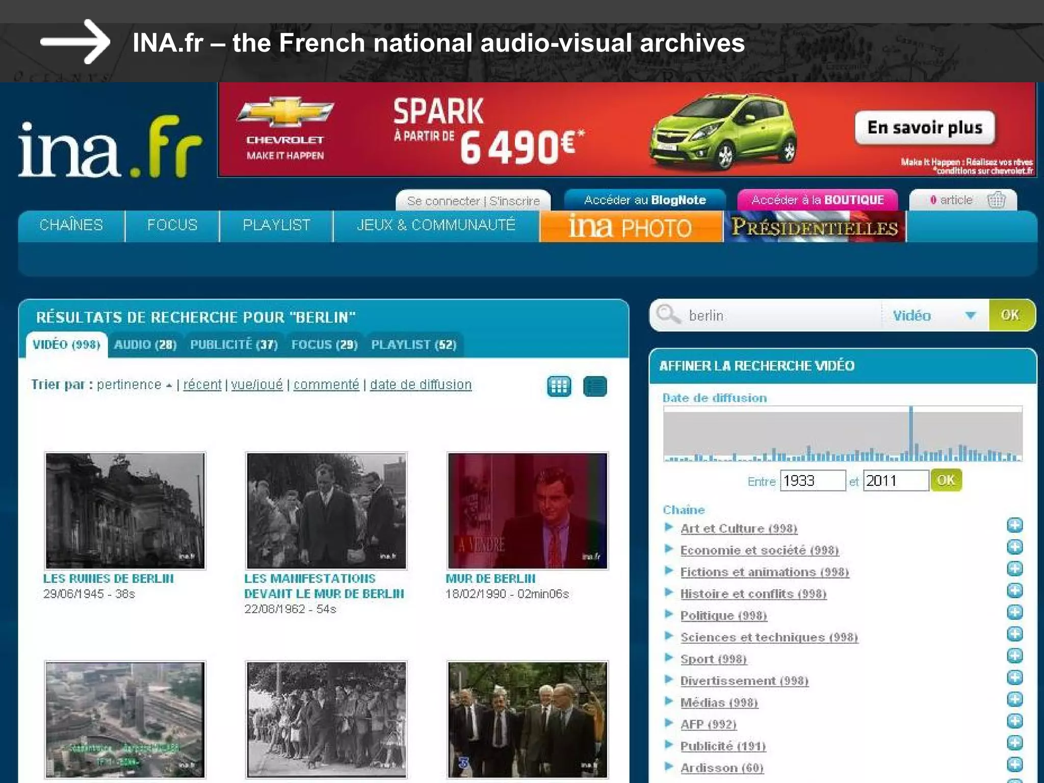1044x783 pixels.
Task: Add Sport filter with plus icon
Action: pos(1014,656)
